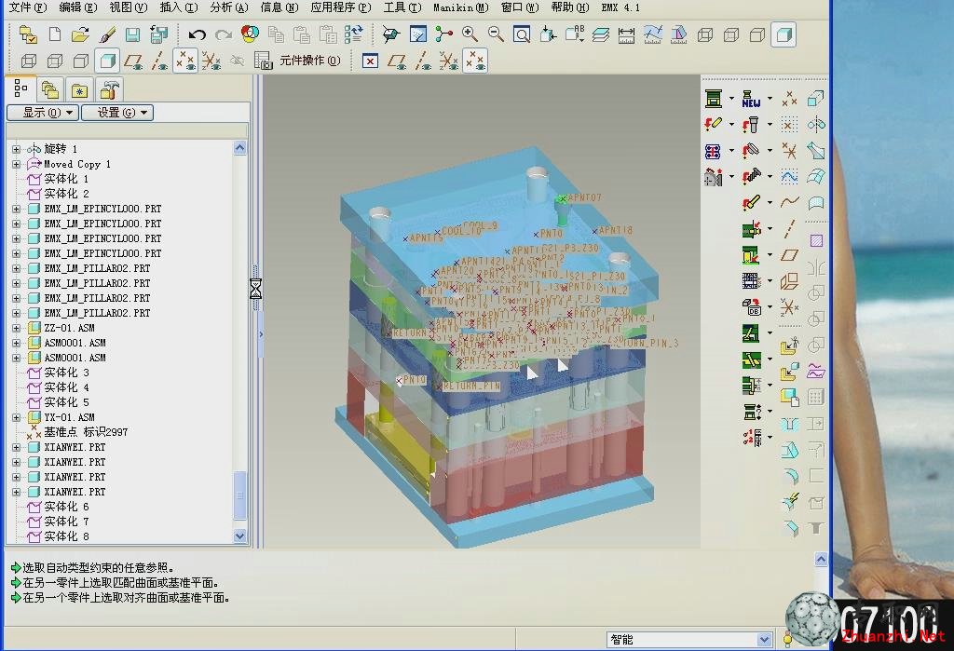Toggle hidden line display in second toolbar row
This screenshot has width=954, height=651.
[55, 61]
